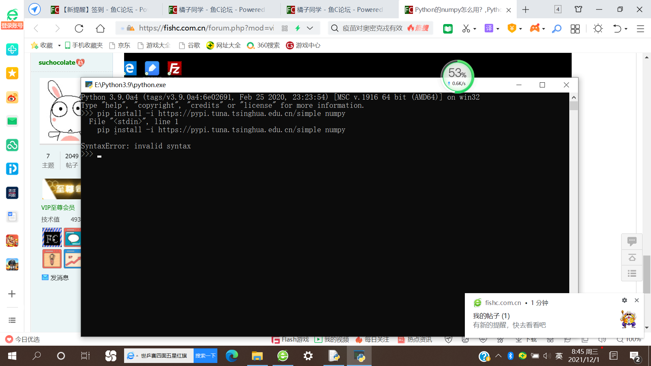Click the purple translate icon

[489, 28]
